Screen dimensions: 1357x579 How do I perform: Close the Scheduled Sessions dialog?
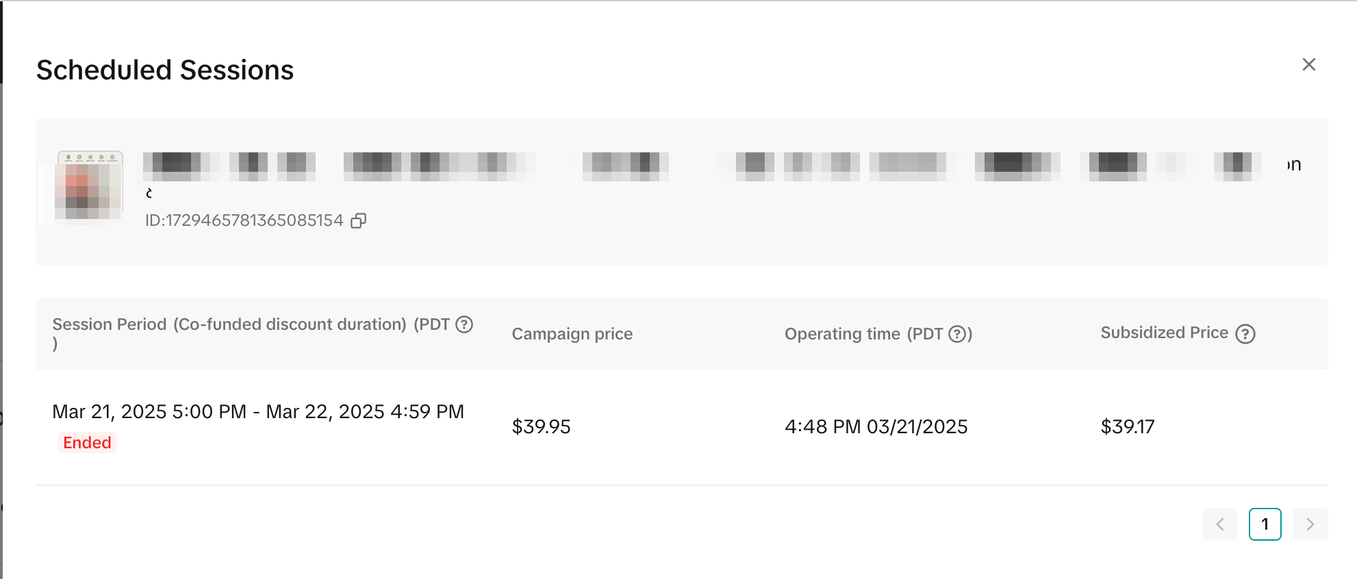tap(1308, 64)
